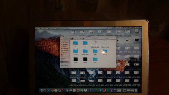169x95 pixels.
Task: Select Программы in Finder sidebar
Action: coord(65,49)
